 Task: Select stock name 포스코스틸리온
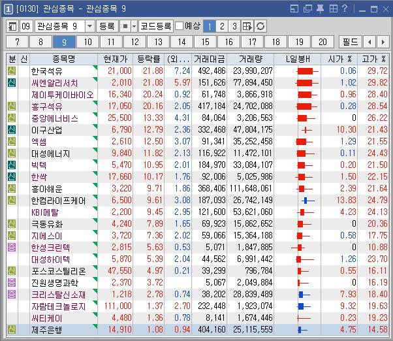point(58,271)
